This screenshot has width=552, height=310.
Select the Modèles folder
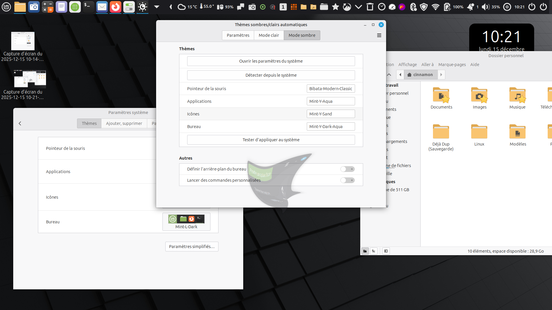pos(518,135)
